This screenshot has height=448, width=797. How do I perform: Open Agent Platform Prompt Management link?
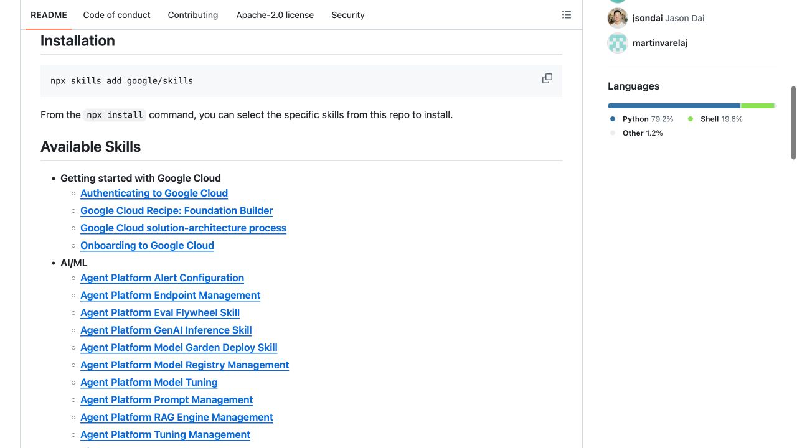tap(166, 399)
